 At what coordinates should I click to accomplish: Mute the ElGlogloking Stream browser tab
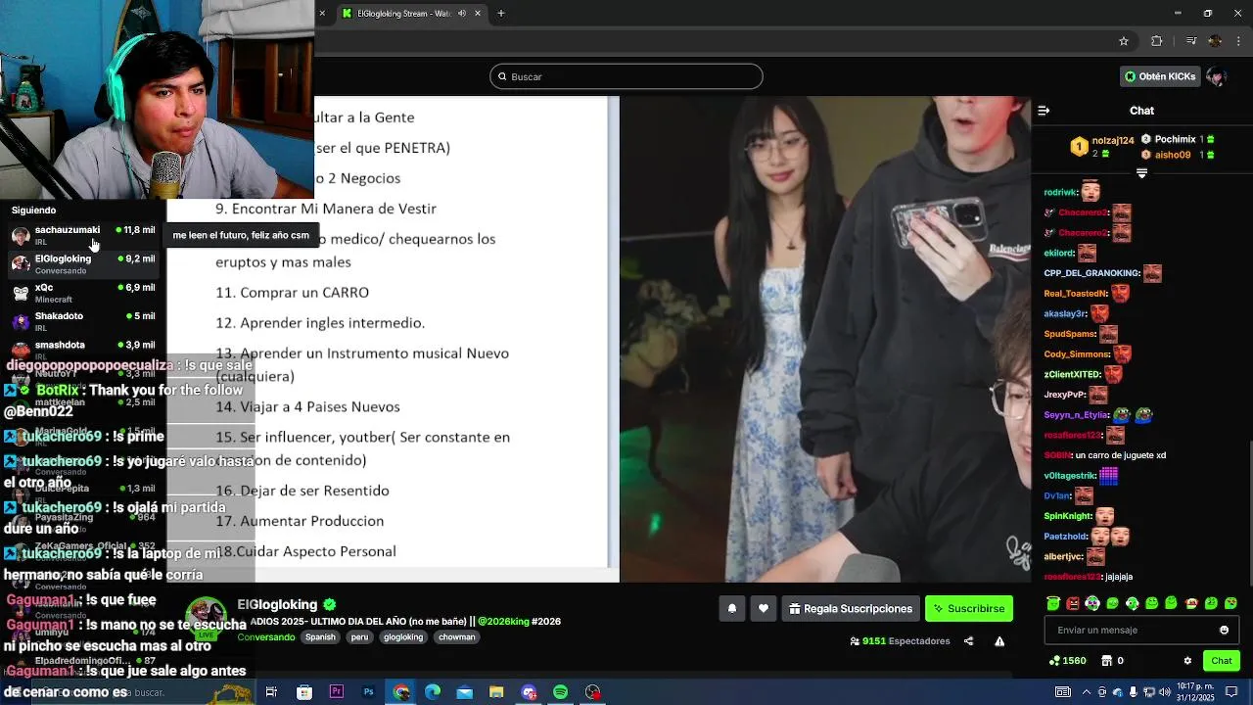(462, 14)
